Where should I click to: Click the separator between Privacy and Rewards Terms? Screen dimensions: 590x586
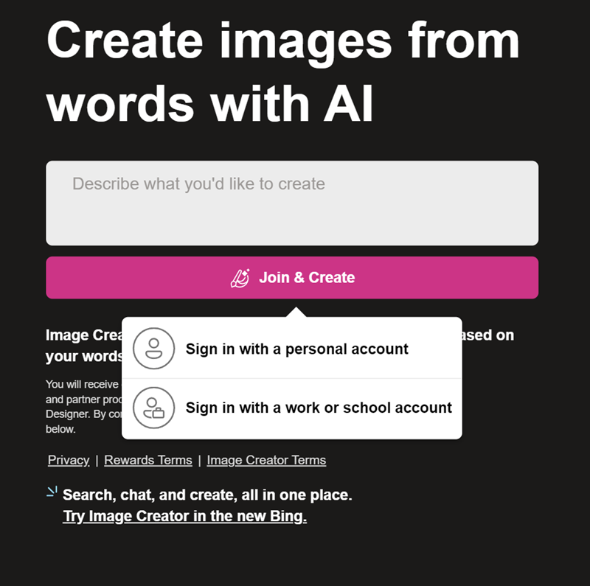click(97, 461)
